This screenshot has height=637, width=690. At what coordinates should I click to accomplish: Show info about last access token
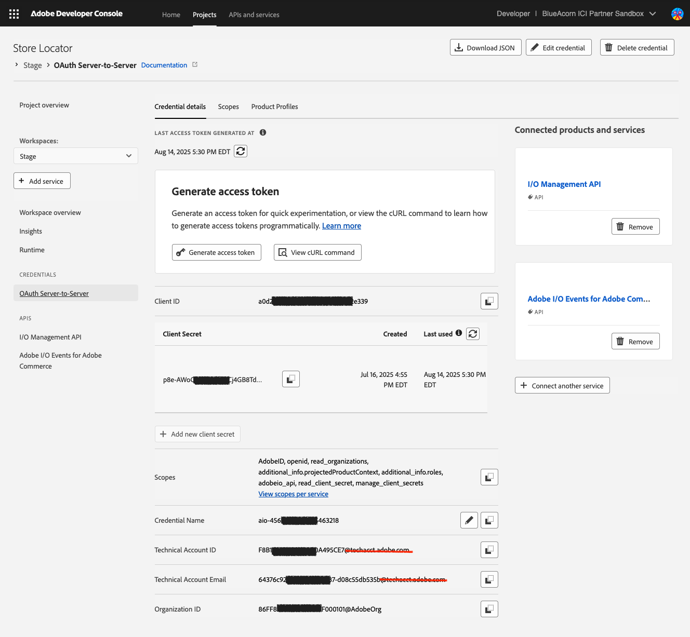263,132
